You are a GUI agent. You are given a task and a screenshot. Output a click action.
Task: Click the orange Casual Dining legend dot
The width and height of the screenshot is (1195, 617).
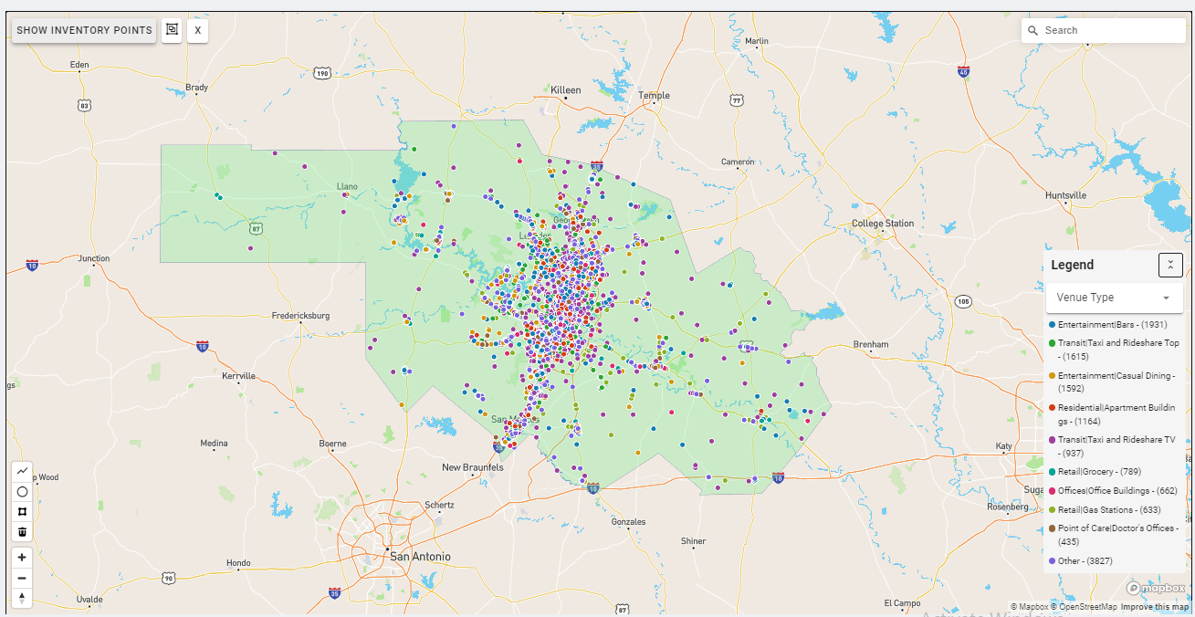[1053, 376]
